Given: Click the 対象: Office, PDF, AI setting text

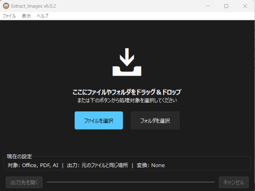Looking at the screenshot, I should [33, 165].
